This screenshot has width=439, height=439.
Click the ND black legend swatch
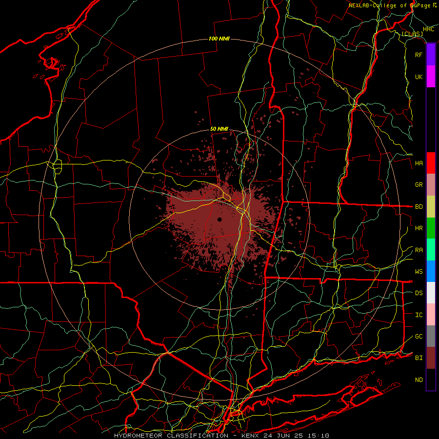[x=431, y=379]
